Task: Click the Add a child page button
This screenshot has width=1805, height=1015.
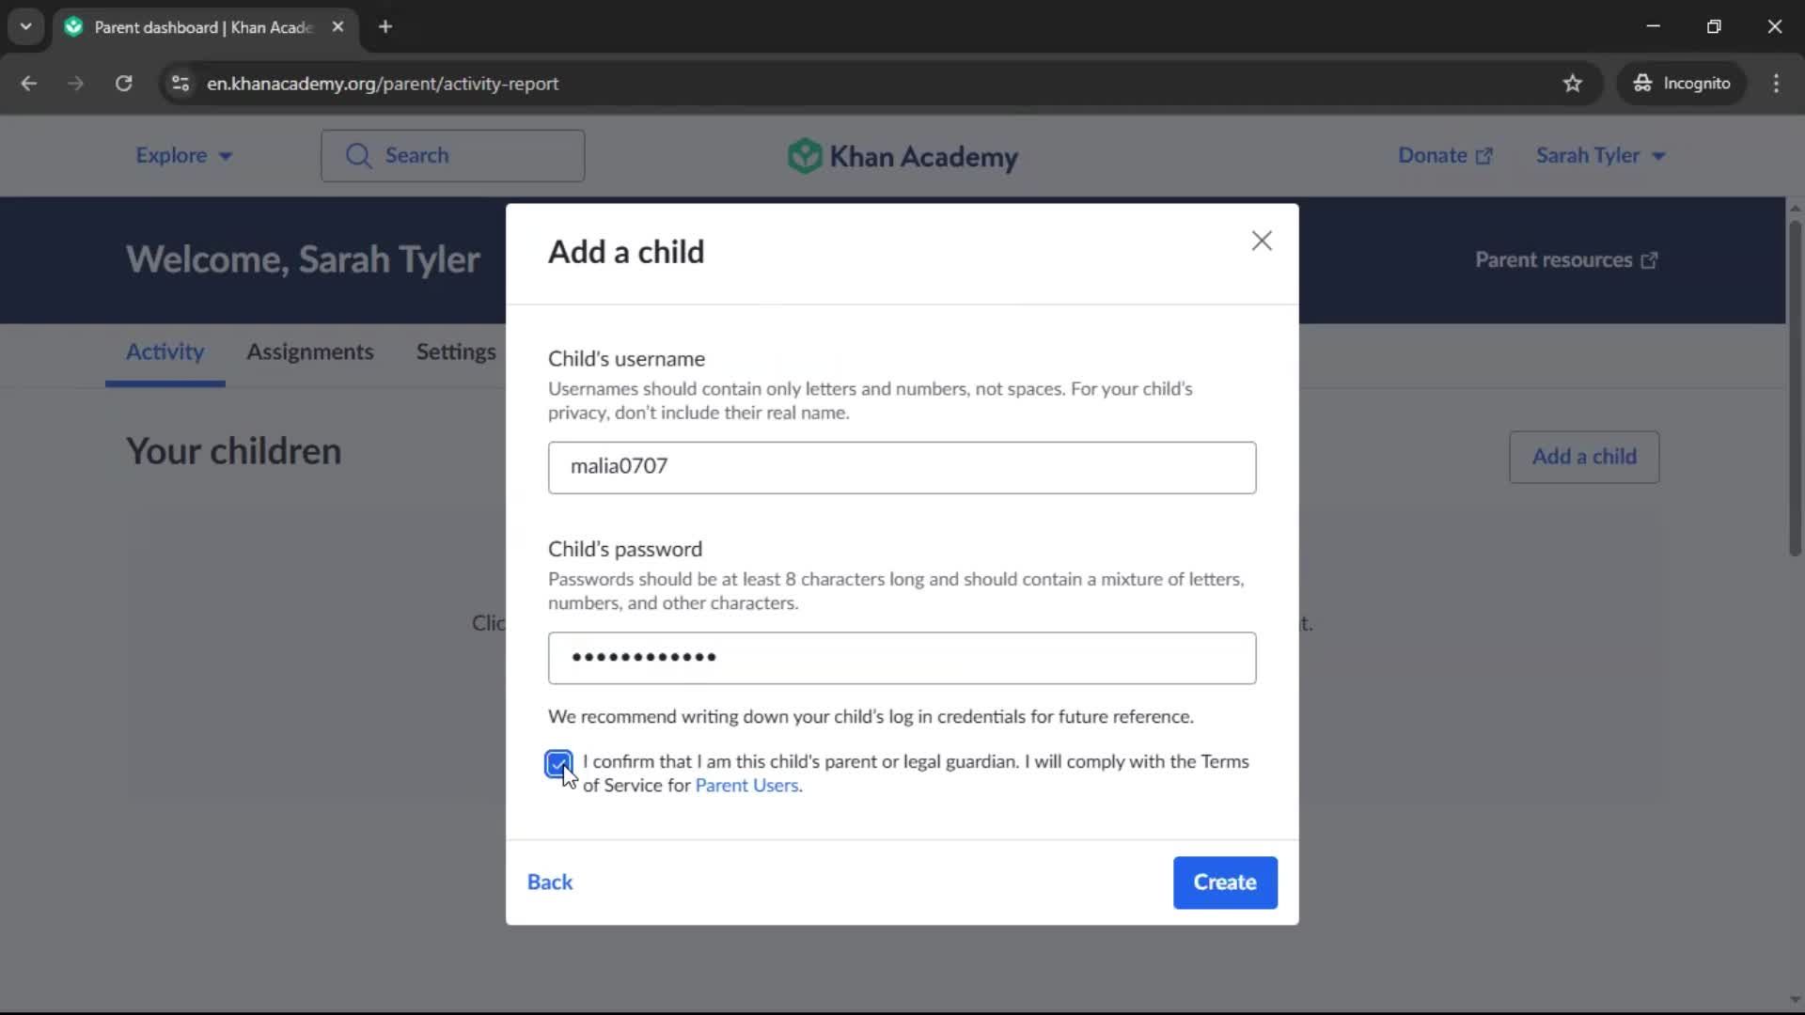Action: point(1584,457)
